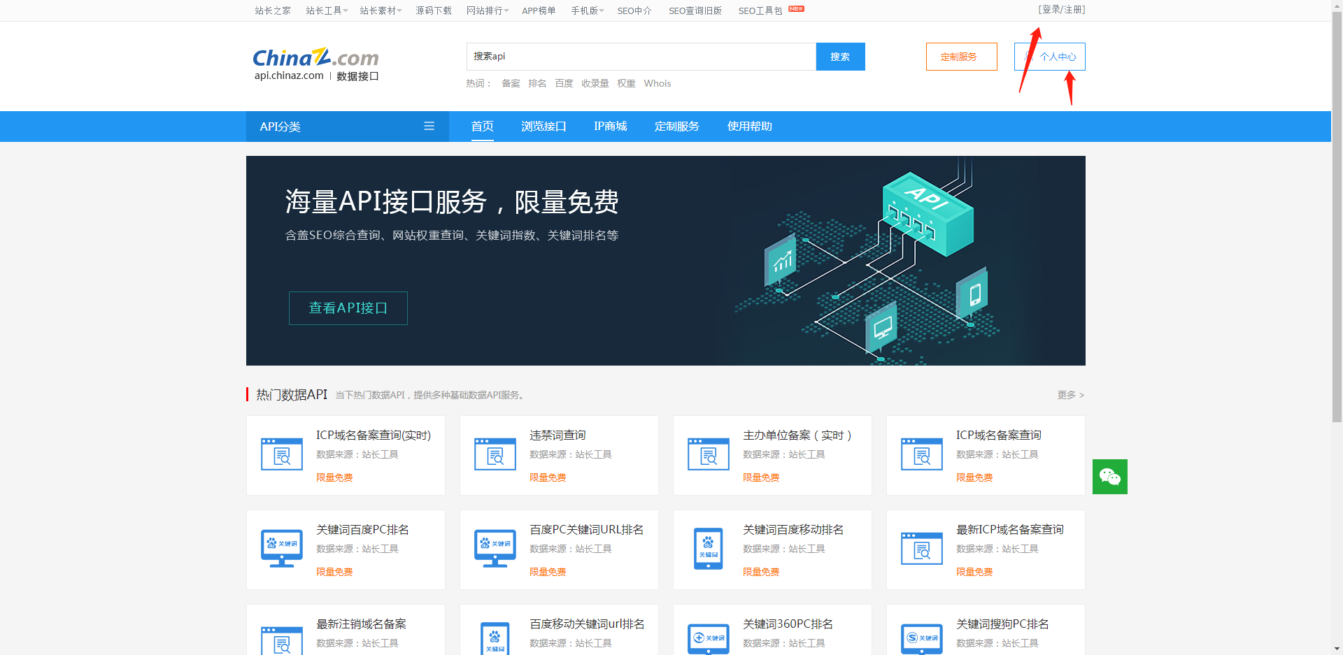Open the 违禁词查询 title
This screenshot has height=655, width=1343.
pos(557,435)
